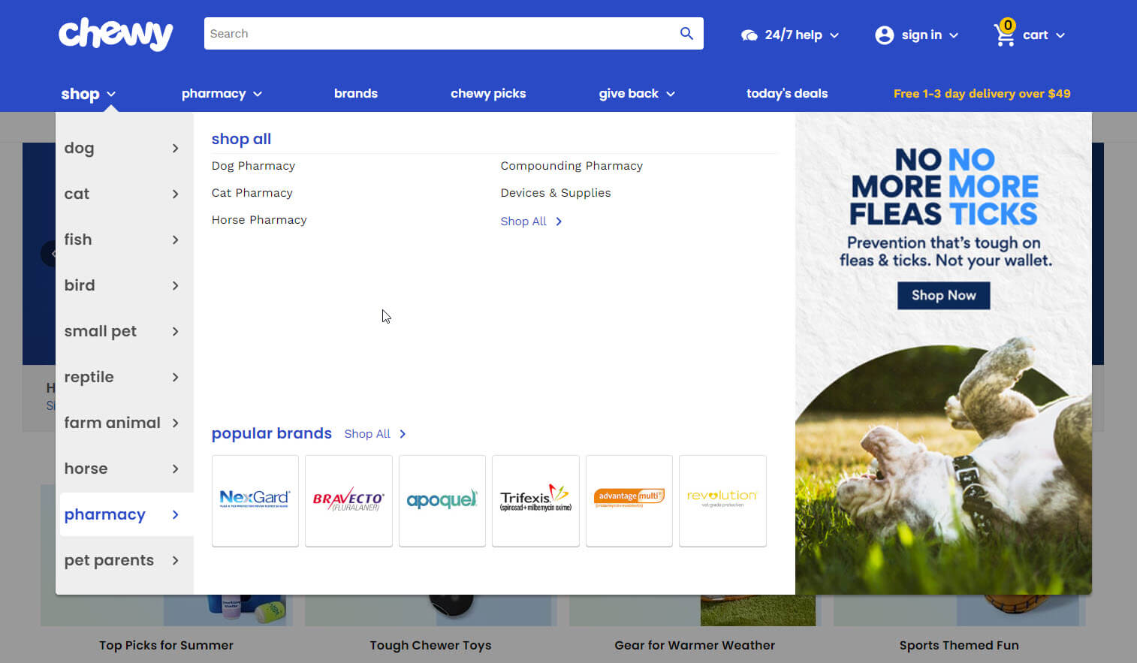Open the sign in dropdown arrow
Viewport: 1137px width, 663px height.
[954, 35]
